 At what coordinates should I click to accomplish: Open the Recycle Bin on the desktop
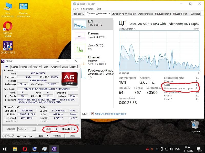pyautogui.click(x=195, y=125)
